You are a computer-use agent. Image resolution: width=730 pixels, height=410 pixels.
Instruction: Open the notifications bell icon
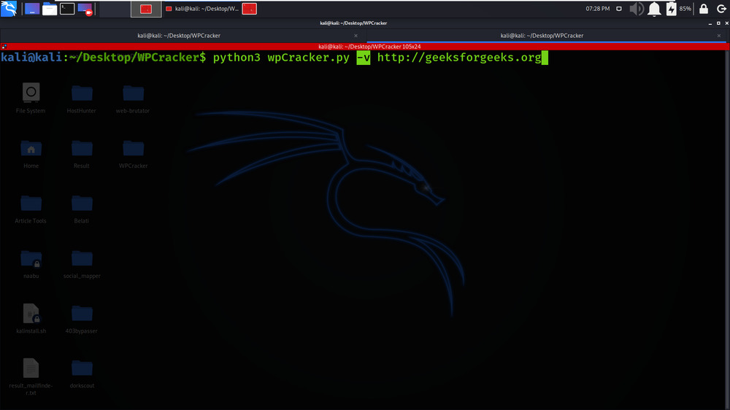click(654, 9)
